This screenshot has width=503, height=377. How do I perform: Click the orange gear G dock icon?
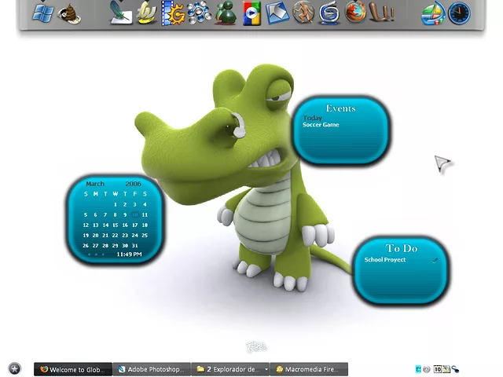(x=173, y=13)
